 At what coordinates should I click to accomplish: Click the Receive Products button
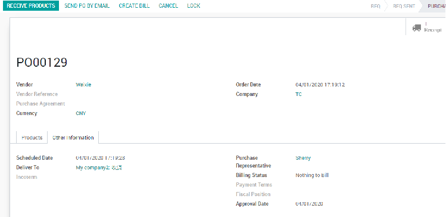point(31,6)
